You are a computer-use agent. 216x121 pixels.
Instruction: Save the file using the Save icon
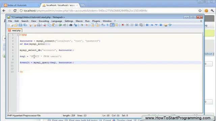[x=20, y=25]
